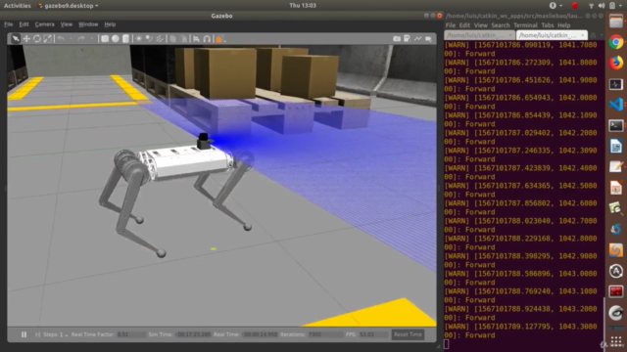Pause the simulation
Screen dimensions: 627x352
(24, 334)
